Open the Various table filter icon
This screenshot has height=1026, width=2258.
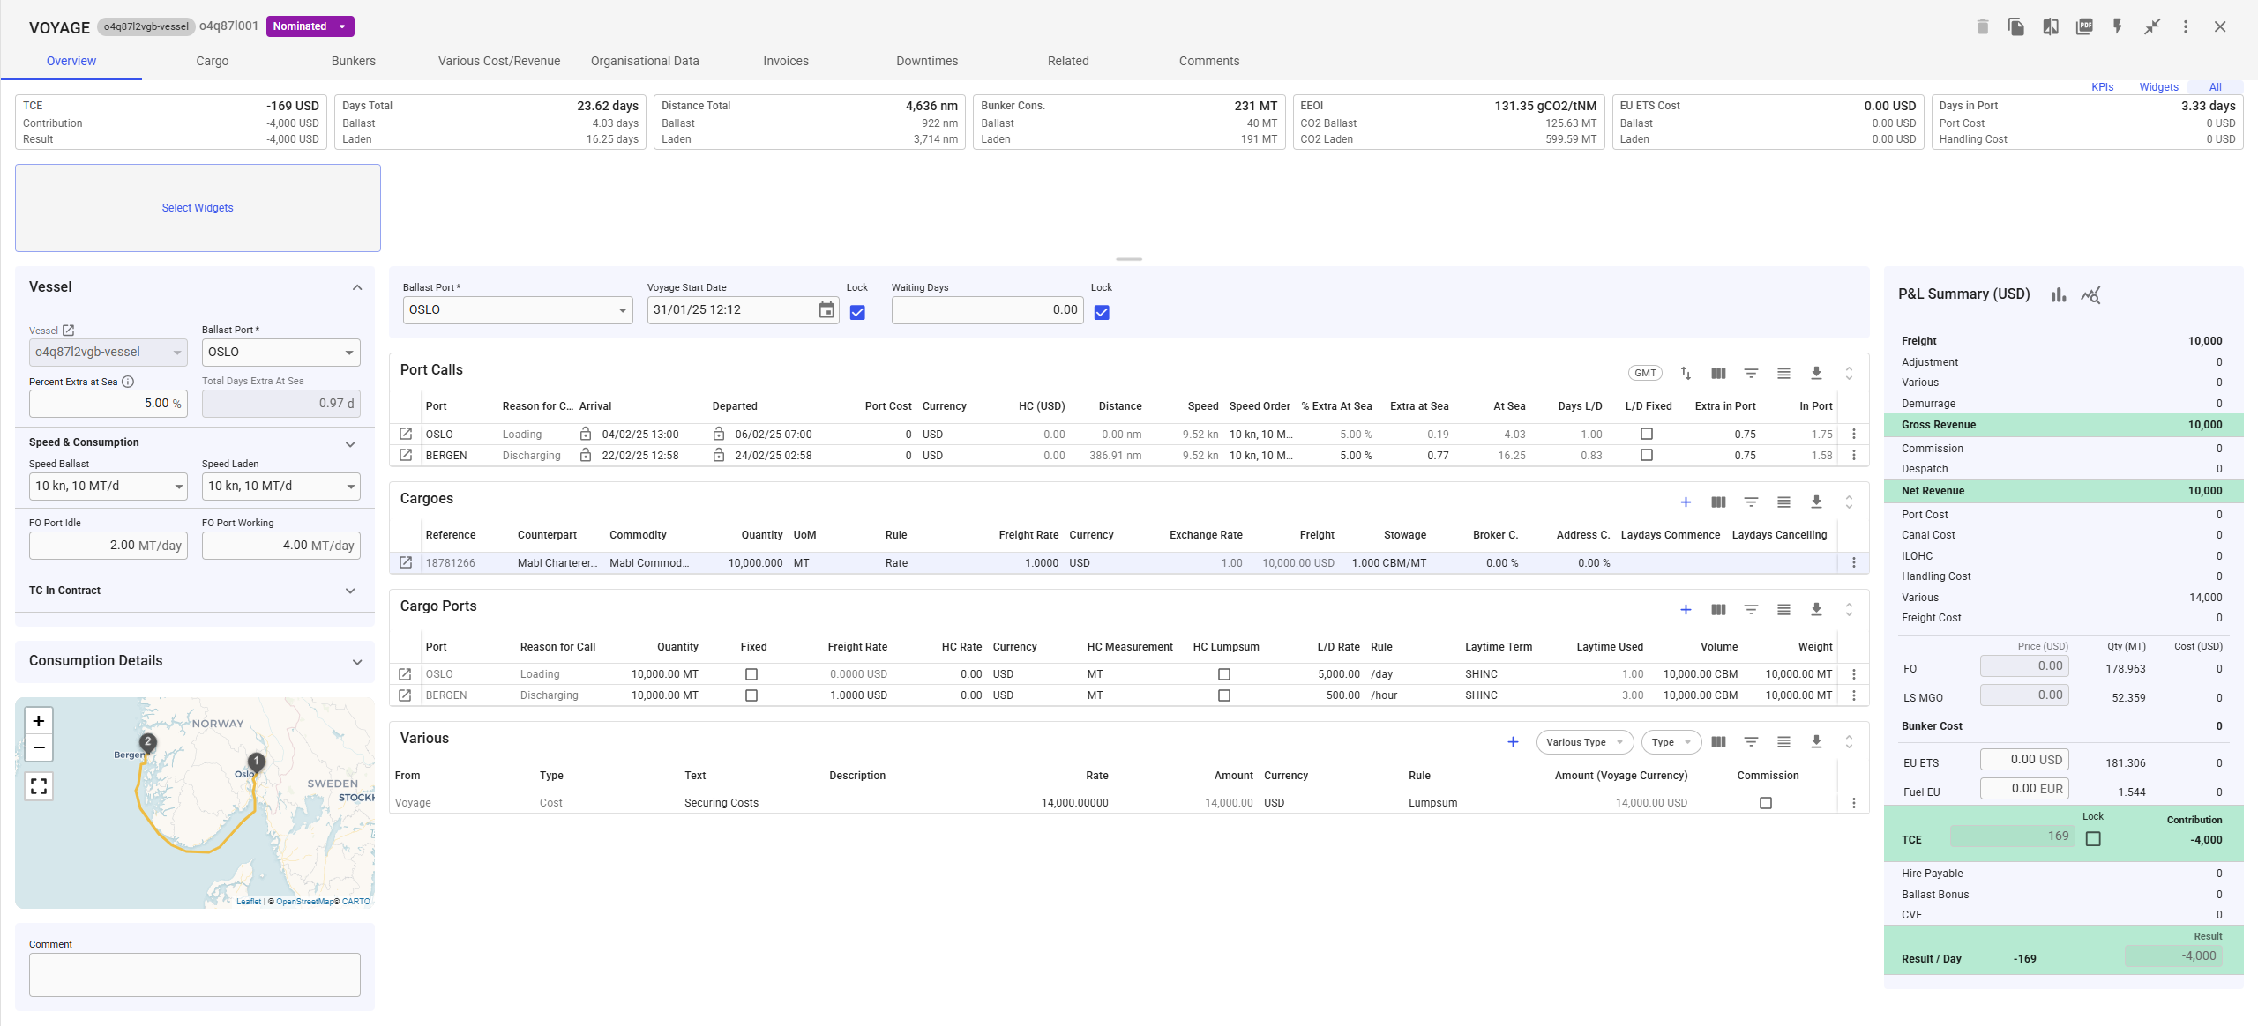tap(1750, 742)
